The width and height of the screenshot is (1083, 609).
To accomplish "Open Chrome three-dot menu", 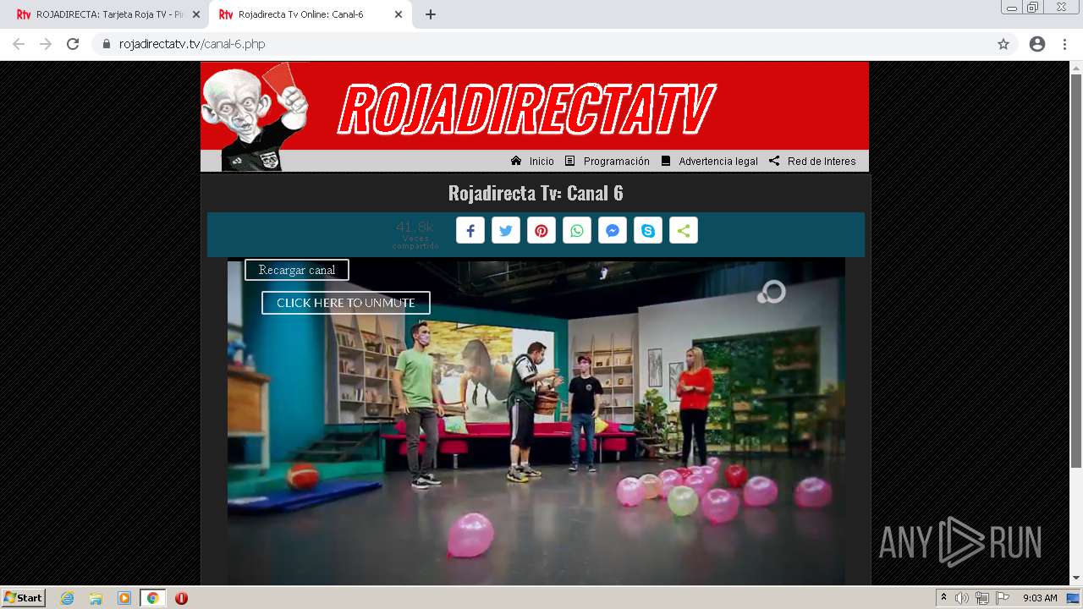I will (x=1064, y=44).
